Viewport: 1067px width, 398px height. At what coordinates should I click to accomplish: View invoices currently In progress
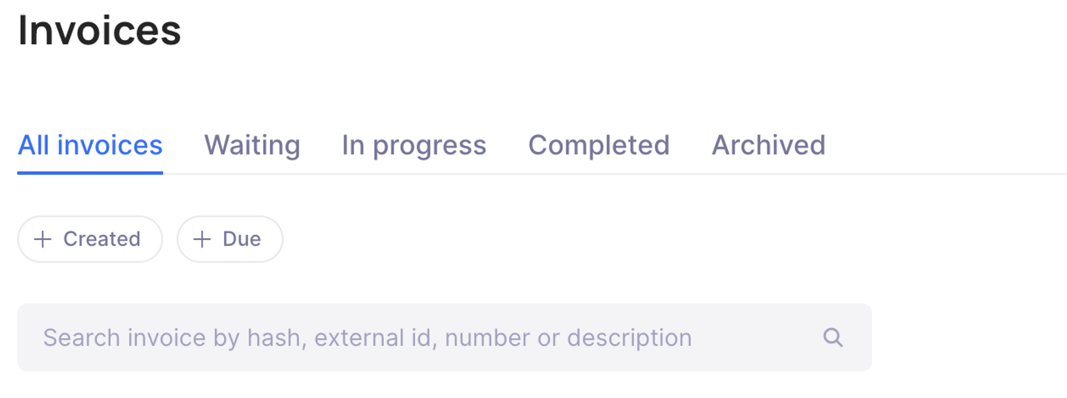(x=414, y=145)
